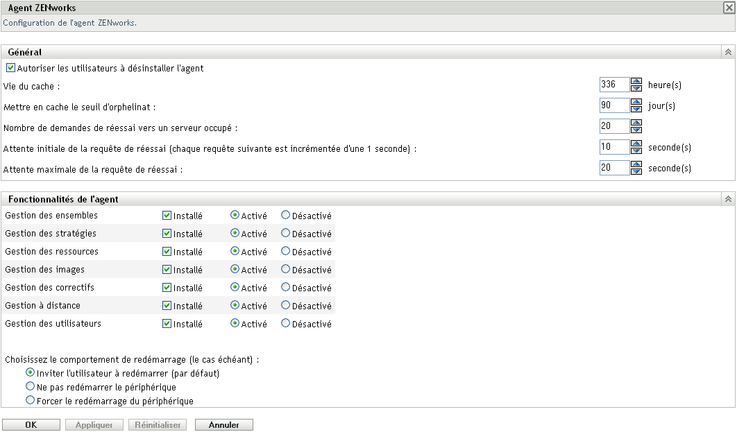
Task: Select Activé for Gestion des utilisateurs
Action: [235, 323]
